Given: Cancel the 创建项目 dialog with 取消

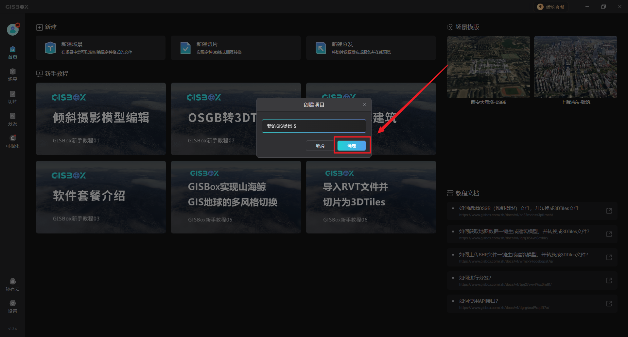Looking at the screenshot, I should (320, 146).
